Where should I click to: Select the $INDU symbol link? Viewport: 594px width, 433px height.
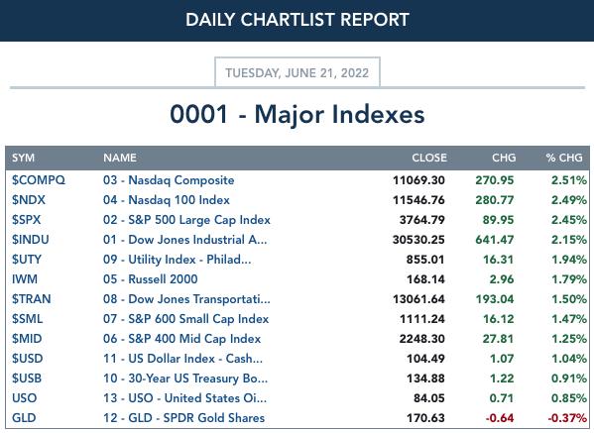31,240
